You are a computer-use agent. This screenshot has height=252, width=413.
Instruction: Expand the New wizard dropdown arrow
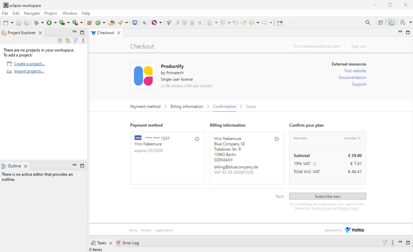point(12,23)
